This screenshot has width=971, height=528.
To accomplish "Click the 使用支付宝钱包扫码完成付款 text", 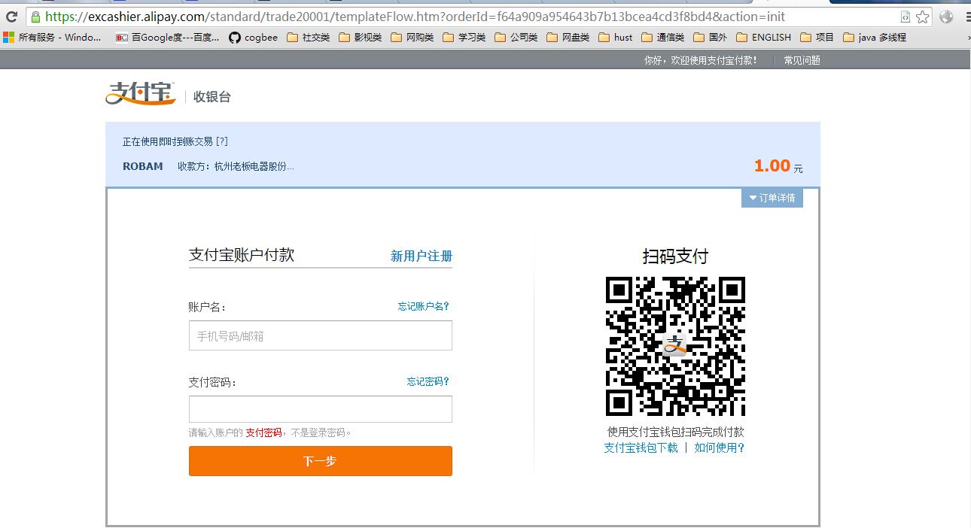I will click(675, 432).
